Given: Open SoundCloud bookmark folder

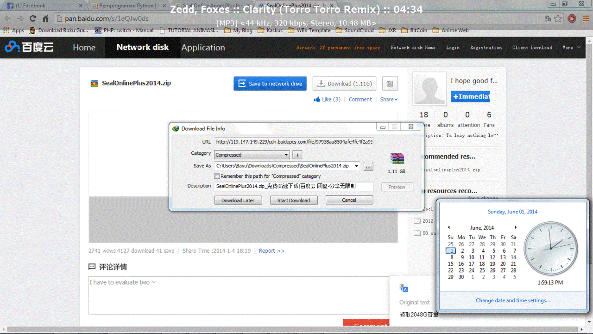Looking at the screenshot, I should [354, 30].
